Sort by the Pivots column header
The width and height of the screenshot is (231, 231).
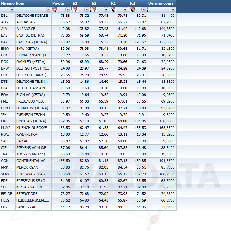coord(62,3)
